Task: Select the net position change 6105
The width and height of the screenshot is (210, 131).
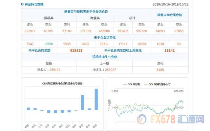Action: tap(160, 70)
